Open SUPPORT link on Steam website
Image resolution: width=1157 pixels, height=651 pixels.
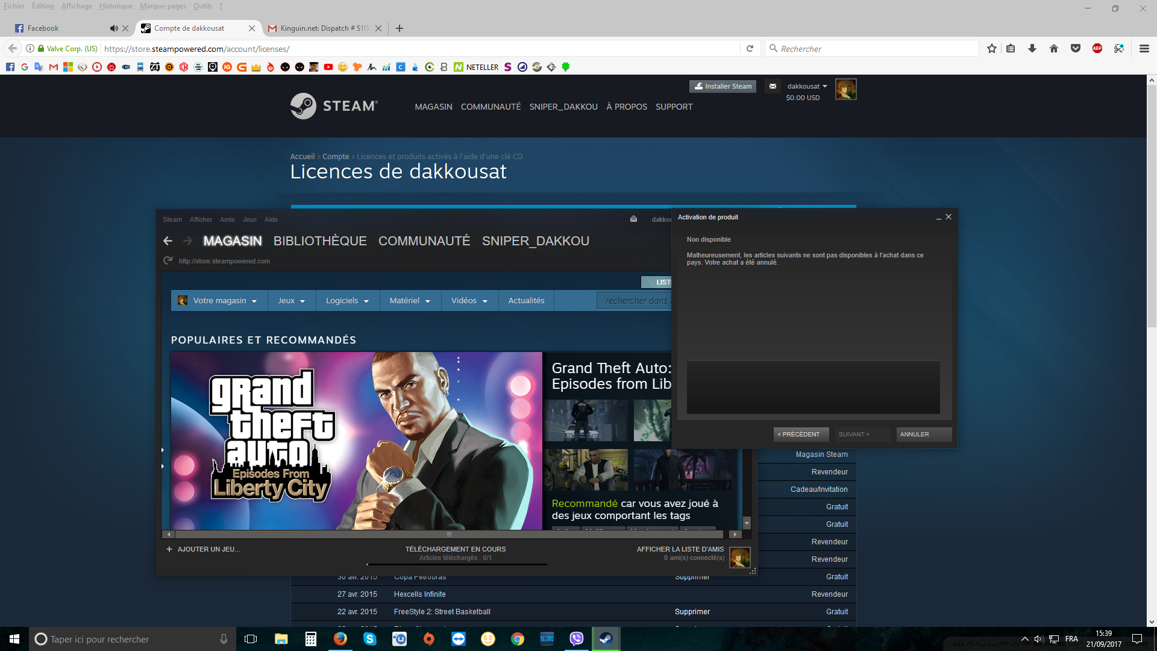[x=674, y=107]
